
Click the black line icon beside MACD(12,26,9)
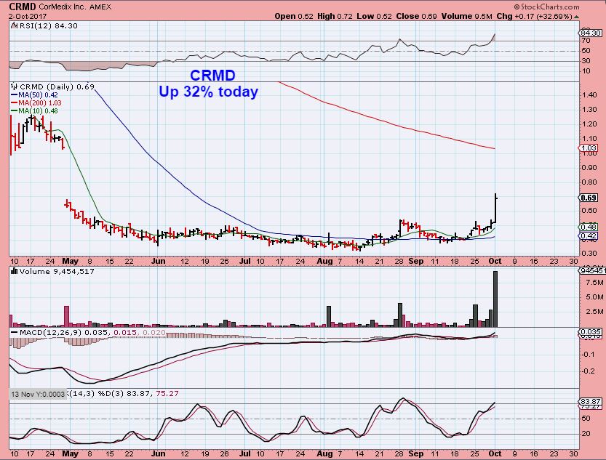point(15,332)
